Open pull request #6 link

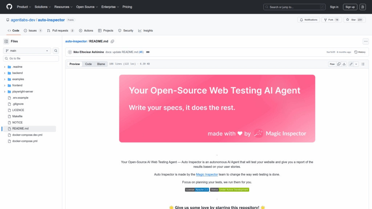pos(141,52)
